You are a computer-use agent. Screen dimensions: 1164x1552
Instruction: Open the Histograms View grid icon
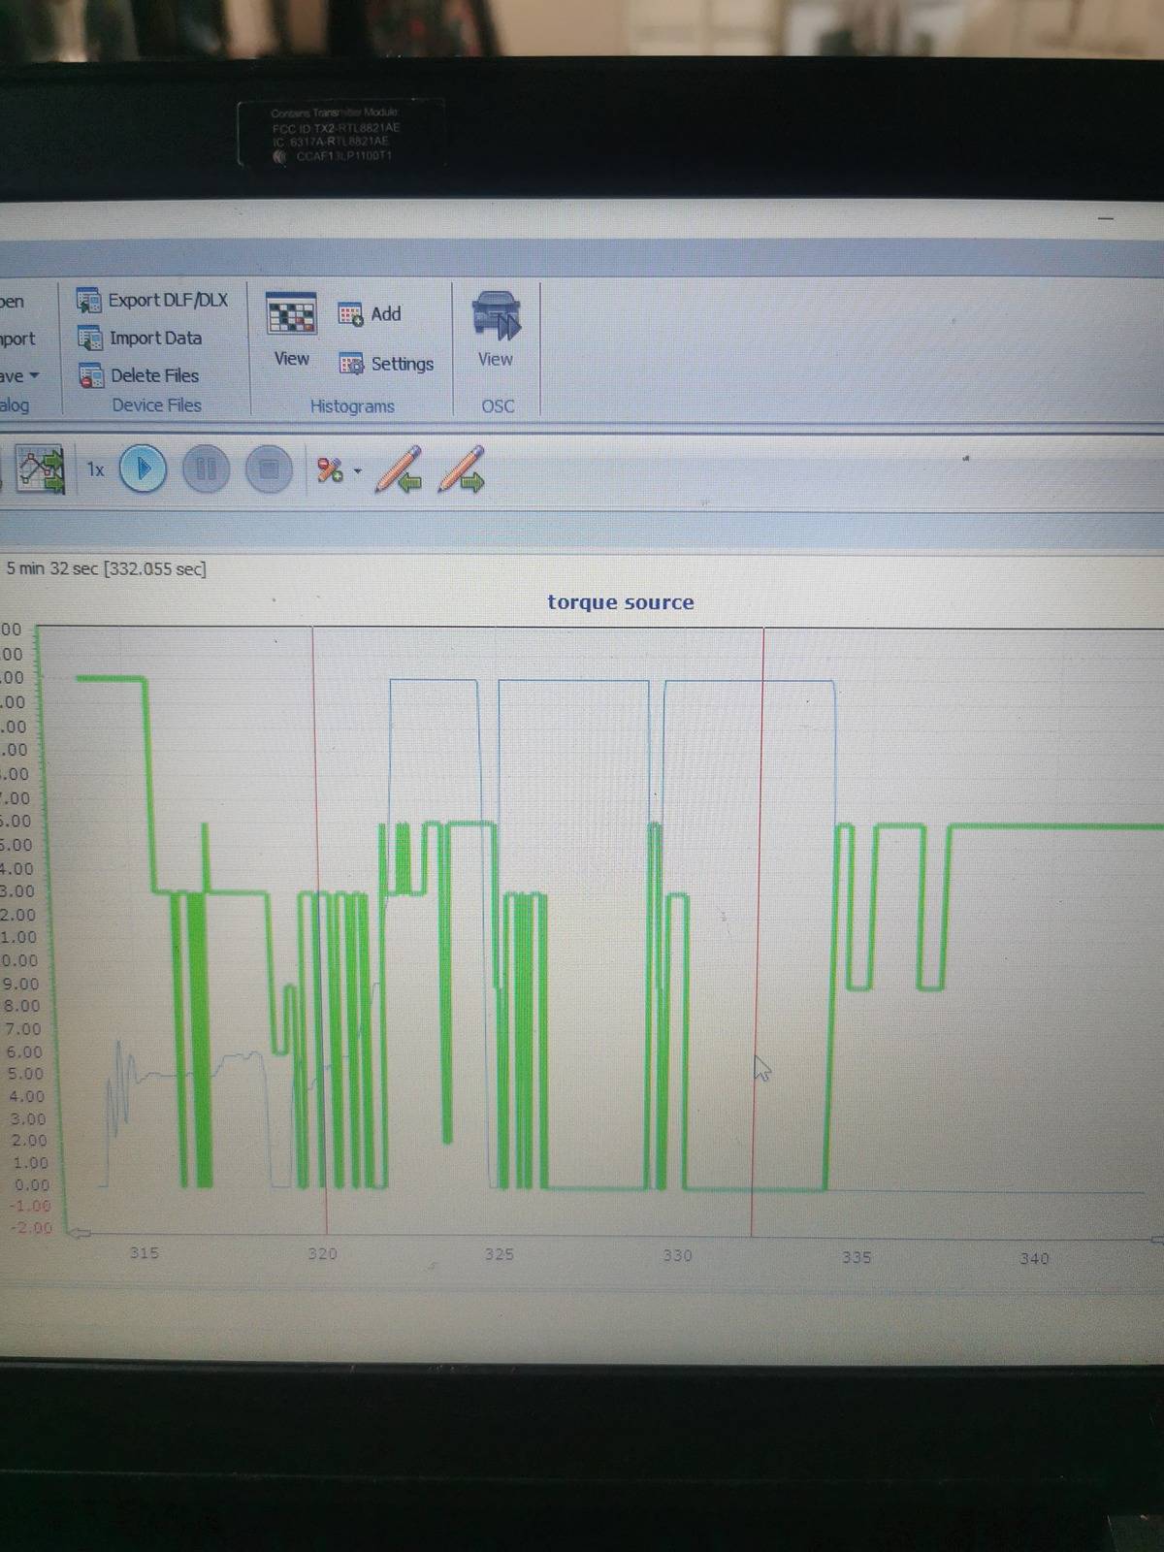(x=291, y=330)
